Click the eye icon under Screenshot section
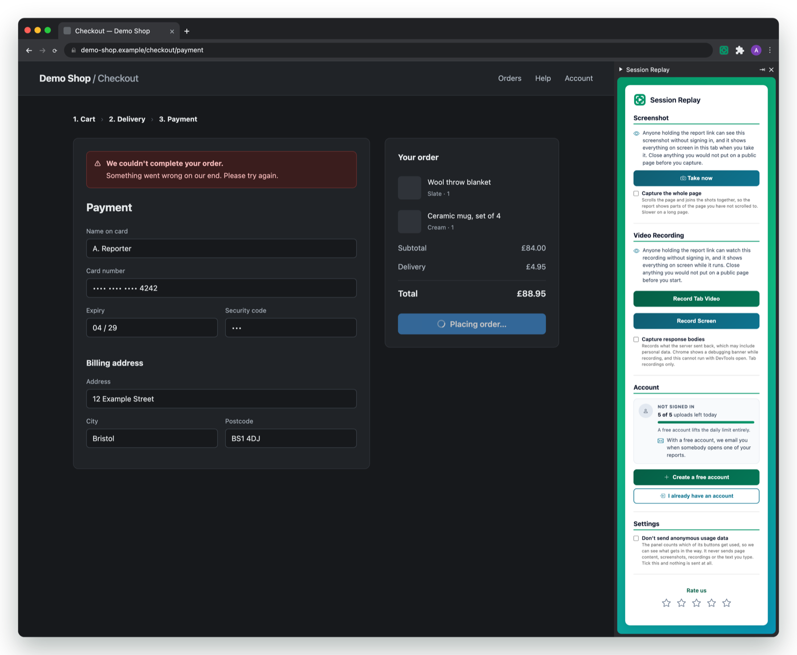The height and width of the screenshot is (655, 797). pyautogui.click(x=637, y=133)
